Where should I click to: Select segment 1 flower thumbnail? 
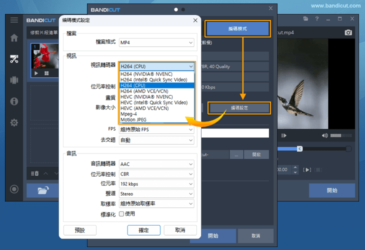(x=44, y=56)
